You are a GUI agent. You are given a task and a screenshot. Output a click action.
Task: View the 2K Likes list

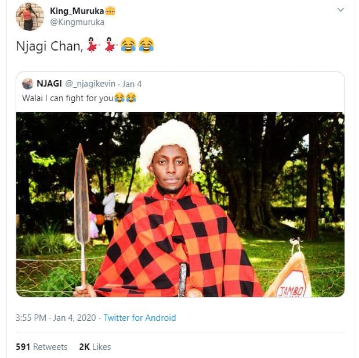[95, 347]
